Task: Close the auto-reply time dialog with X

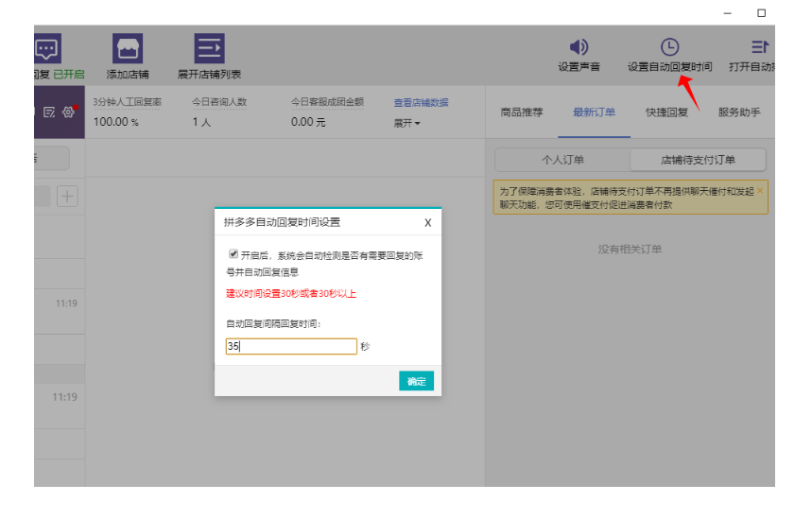Action: (x=428, y=223)
